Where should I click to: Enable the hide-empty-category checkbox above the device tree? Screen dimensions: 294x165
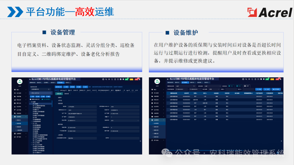tap(30, 99)
